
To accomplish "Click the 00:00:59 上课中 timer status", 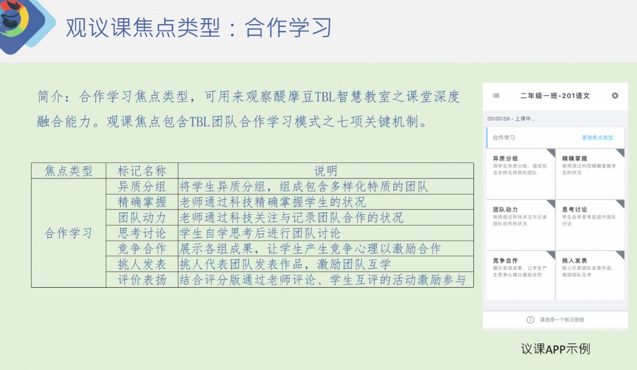I will click(511, 119).
